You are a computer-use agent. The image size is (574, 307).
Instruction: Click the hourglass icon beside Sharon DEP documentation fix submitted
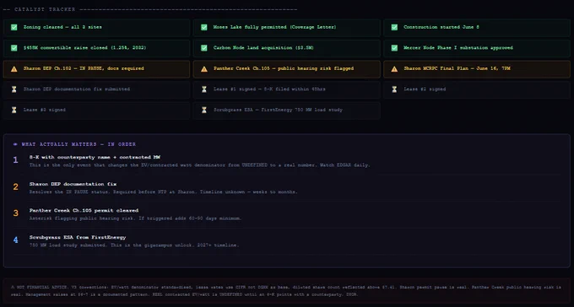[14, 89]
